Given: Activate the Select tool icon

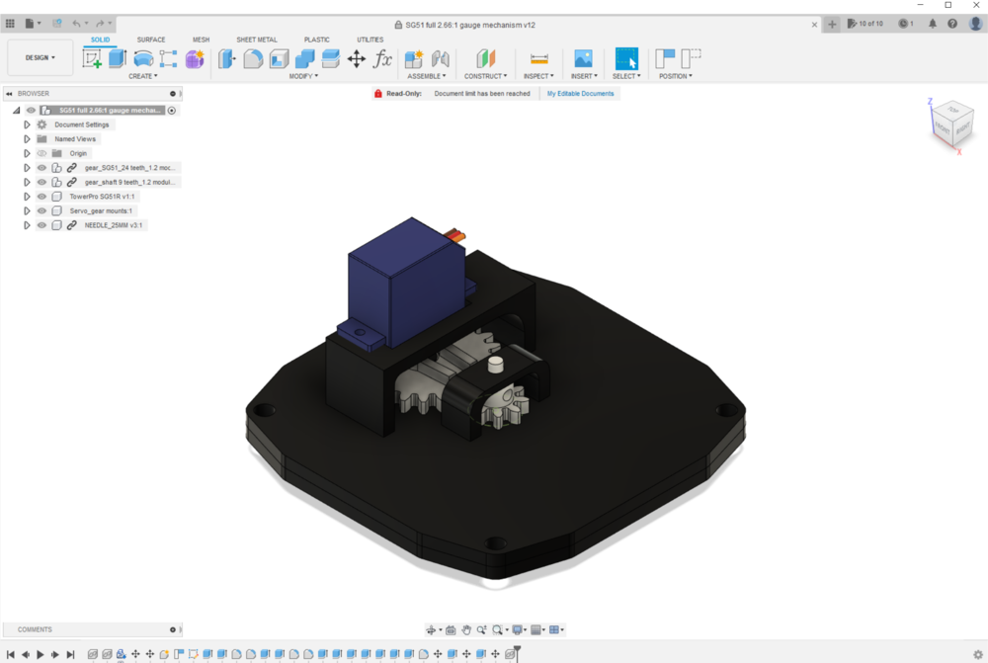Looking at the screenshot, I should click(x=626, y=58).
